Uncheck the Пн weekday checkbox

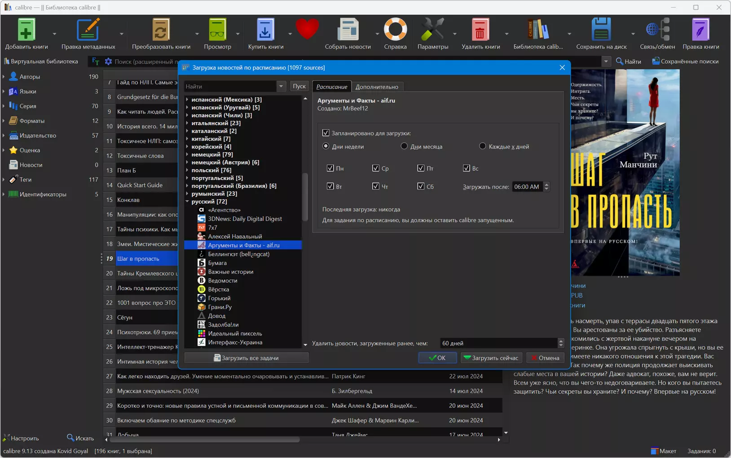coord(330,168)
